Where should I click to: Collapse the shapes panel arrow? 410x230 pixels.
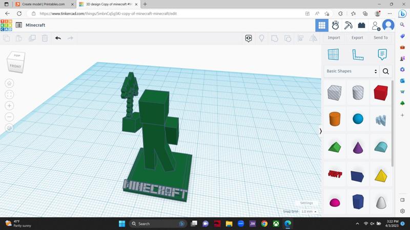(x=321, y=131)
